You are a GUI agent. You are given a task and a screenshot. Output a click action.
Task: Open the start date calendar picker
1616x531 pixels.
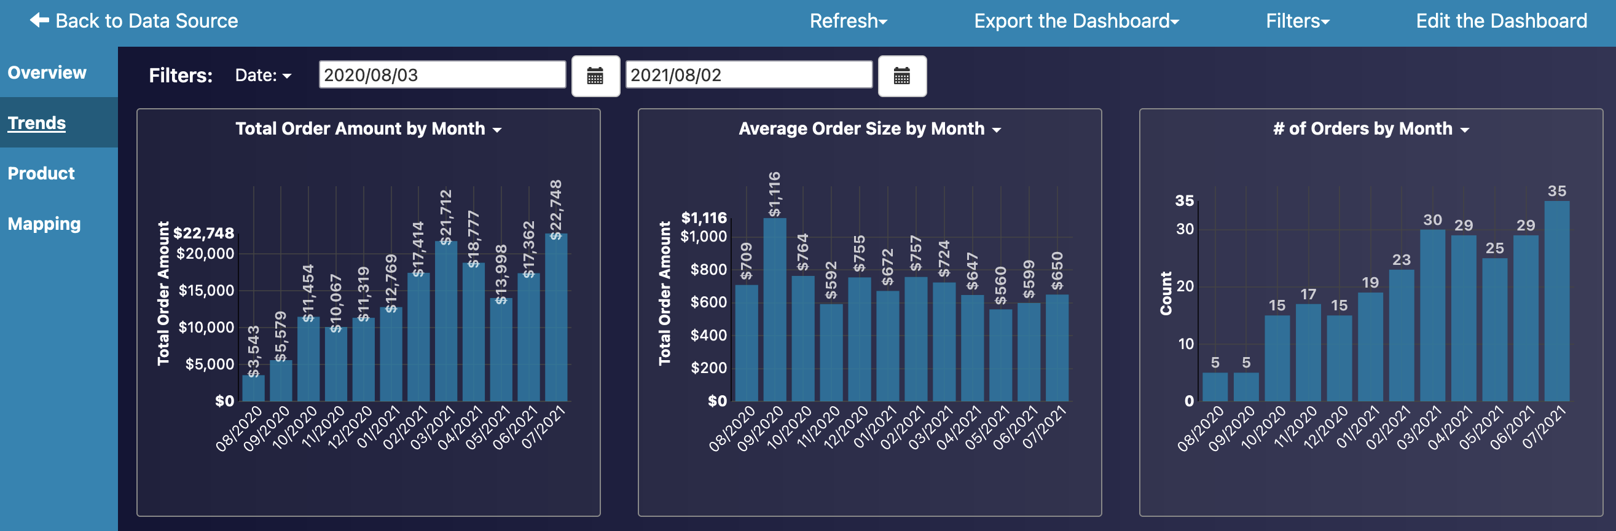[x=595, y=77]
